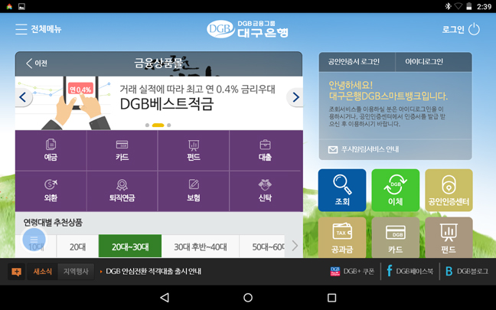The image size is (496, 310).
Task: Select the first banner page dot
Action: click(x=147, y=126)
